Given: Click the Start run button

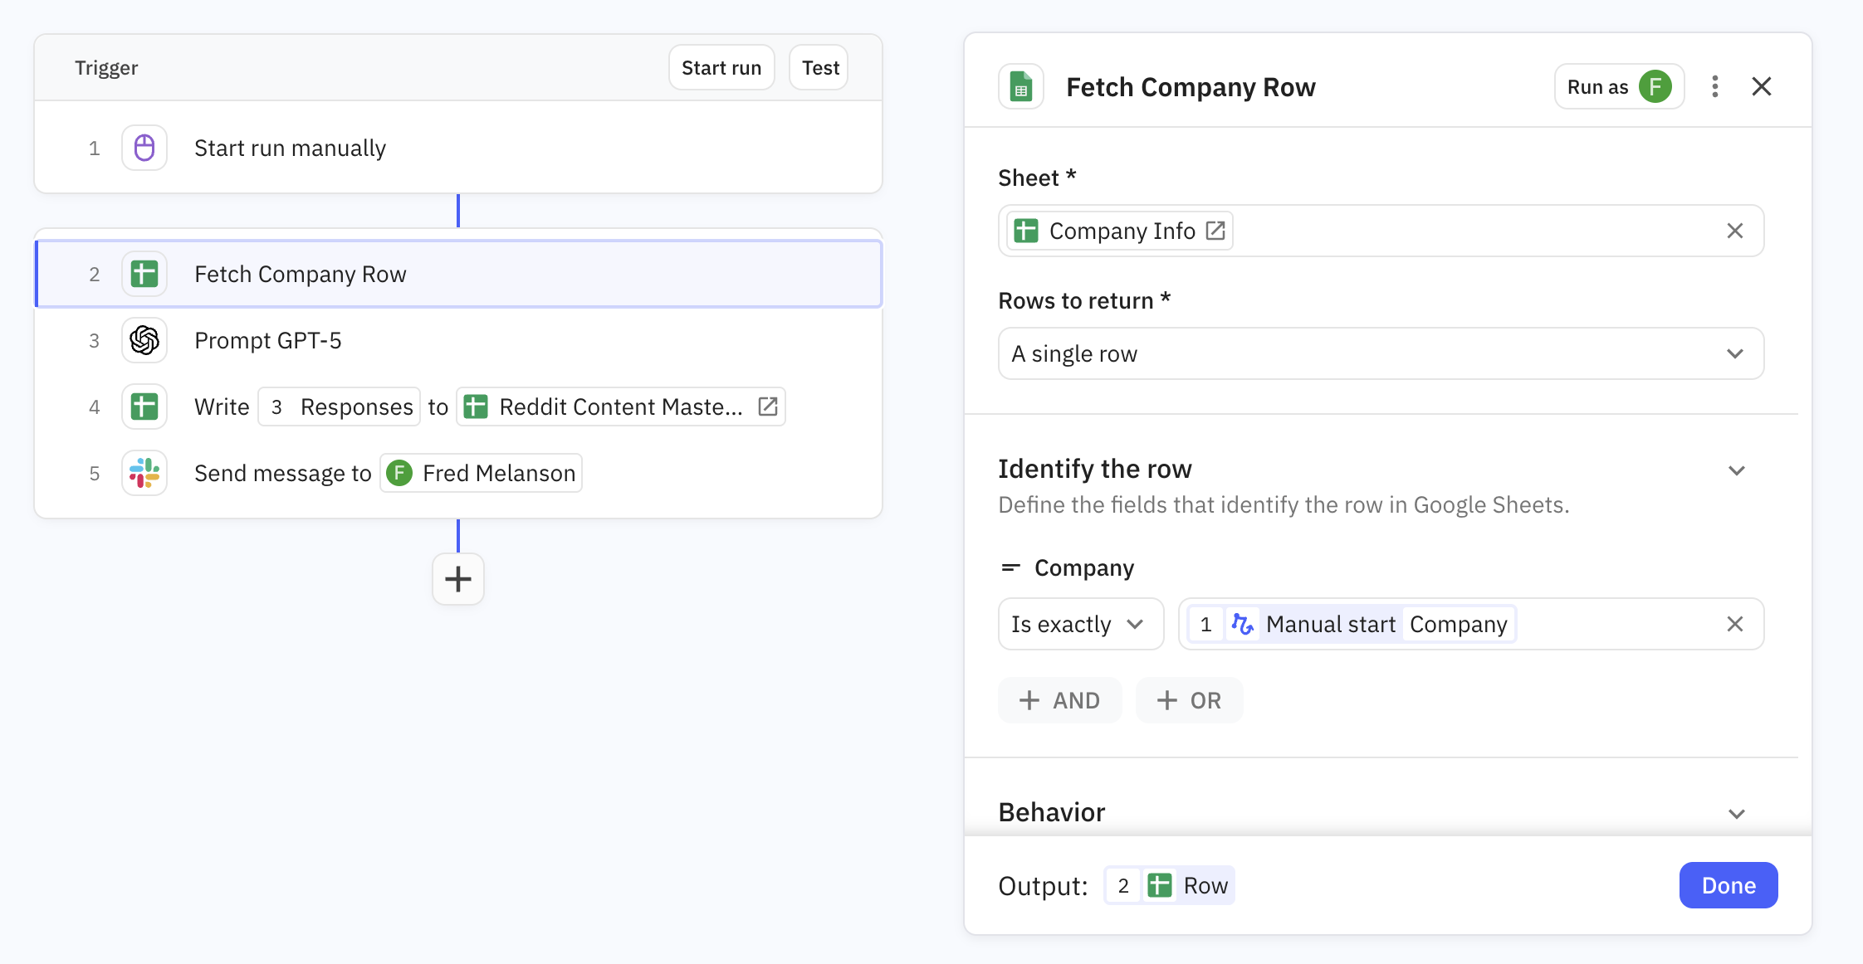Looking at the screenshot, I should click(x=721, y=68).
